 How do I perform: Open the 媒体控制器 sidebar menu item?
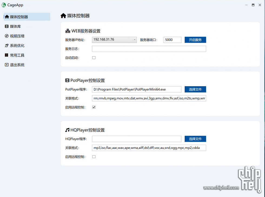[x=27, y=17]
